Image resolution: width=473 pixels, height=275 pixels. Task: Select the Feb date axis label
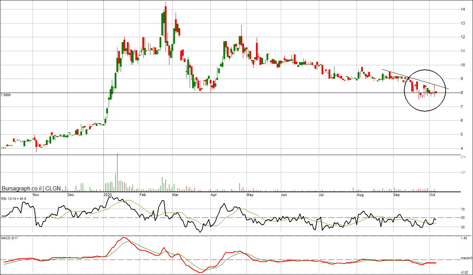(143, 194)
